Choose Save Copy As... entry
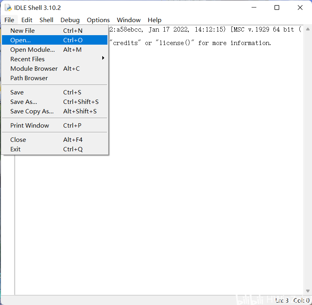This screenshot has width=312, height=305. [55, 111]
